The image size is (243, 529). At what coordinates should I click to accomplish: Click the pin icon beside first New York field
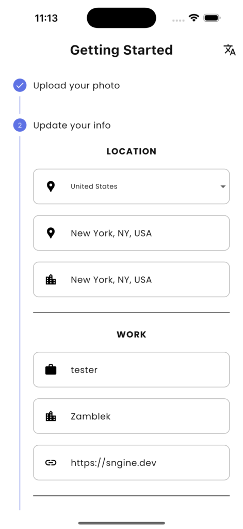pos(51,233)
